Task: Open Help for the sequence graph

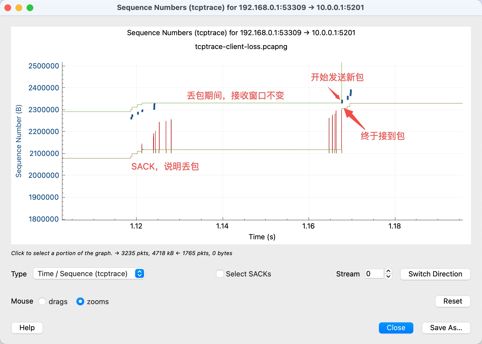Action: 27,328
